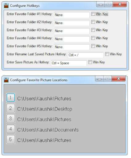This screenshot has height=158, width=131.
Task: Click the Rename Last Saved Picture hotkey field
Action: (86, 55)
